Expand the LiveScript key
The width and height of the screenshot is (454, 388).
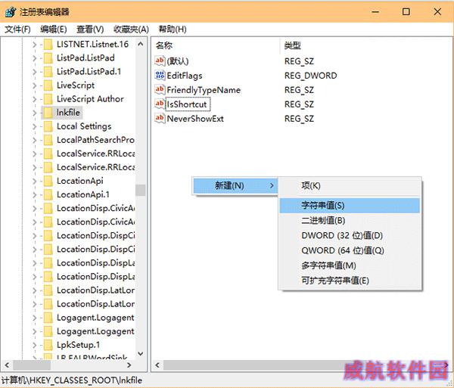(x=35, y=85)
